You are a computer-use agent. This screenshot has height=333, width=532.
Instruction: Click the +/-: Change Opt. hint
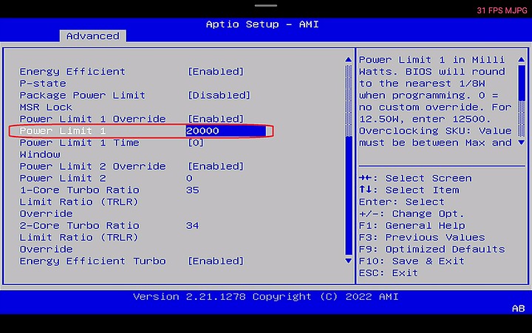click(412, 213)
